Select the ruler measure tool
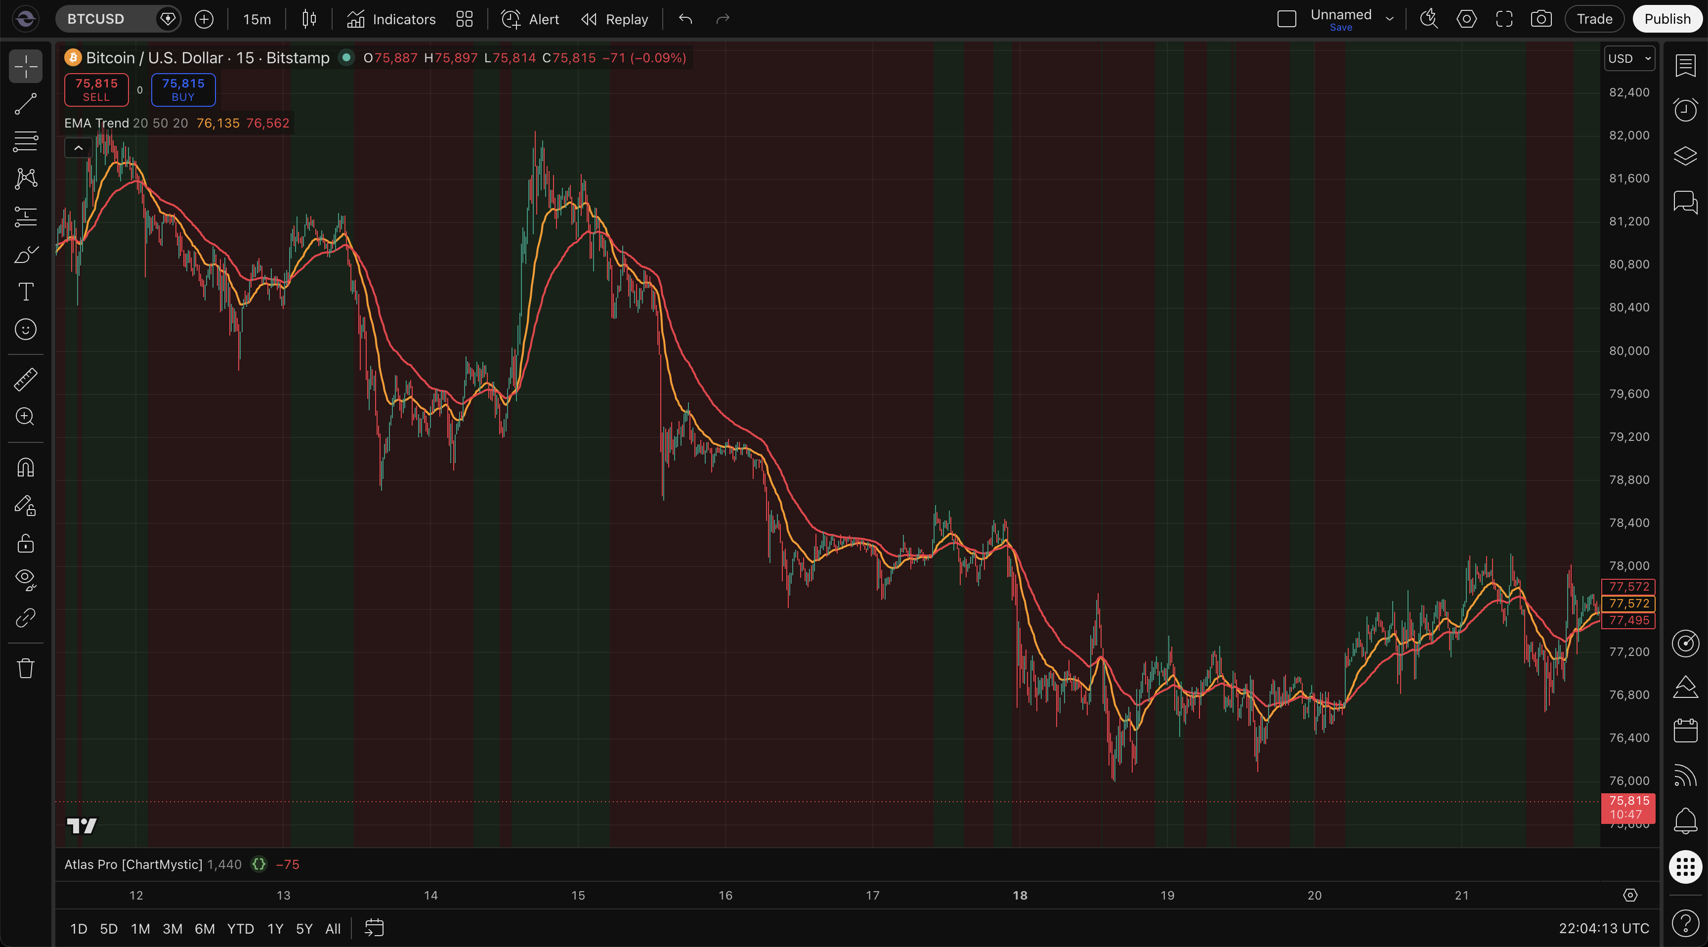Image resolution: width=1708 pixels, height=947 pixels. [x=25, y=379]
